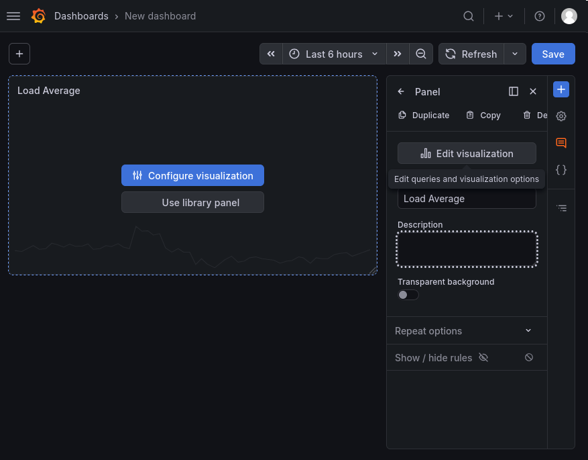Open the hamburger navigation menu
Viewport: 588px width, 460px height.
13,16
